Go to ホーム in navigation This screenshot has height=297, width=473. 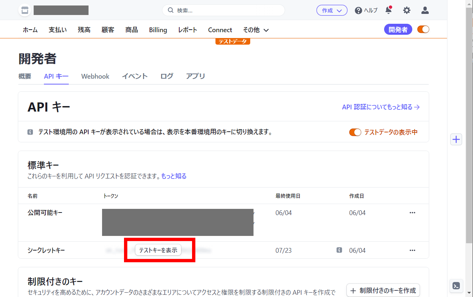pos(30,30)
